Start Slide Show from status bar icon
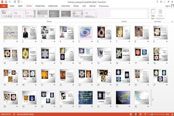The width and height of the screenshot is (174, 116). click(145, 114)
